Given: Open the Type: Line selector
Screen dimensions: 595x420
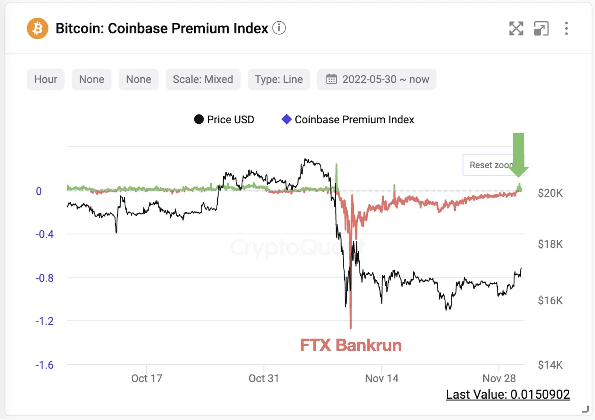Looking at the screenshot, I should [279, 79].
